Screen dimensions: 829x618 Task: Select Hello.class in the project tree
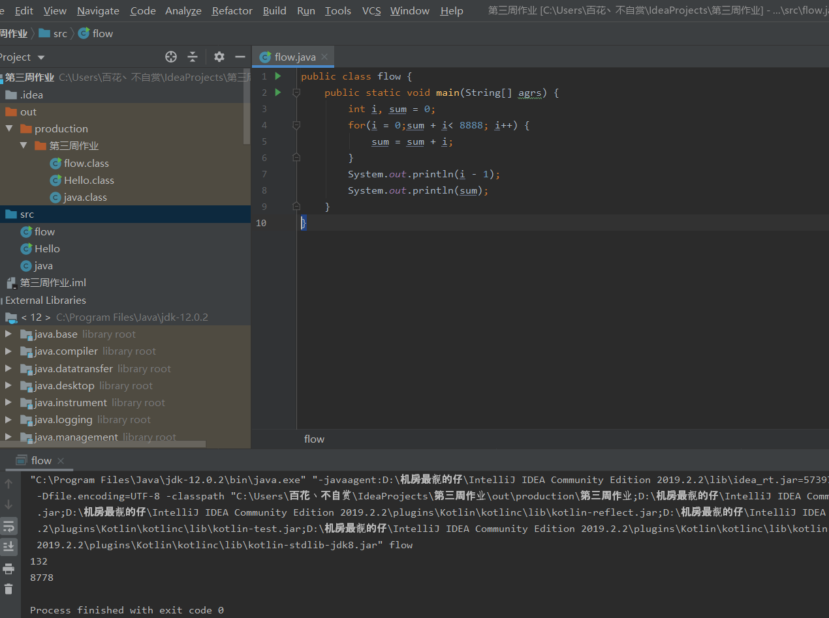pyautogui.click(x=89, y=180)
